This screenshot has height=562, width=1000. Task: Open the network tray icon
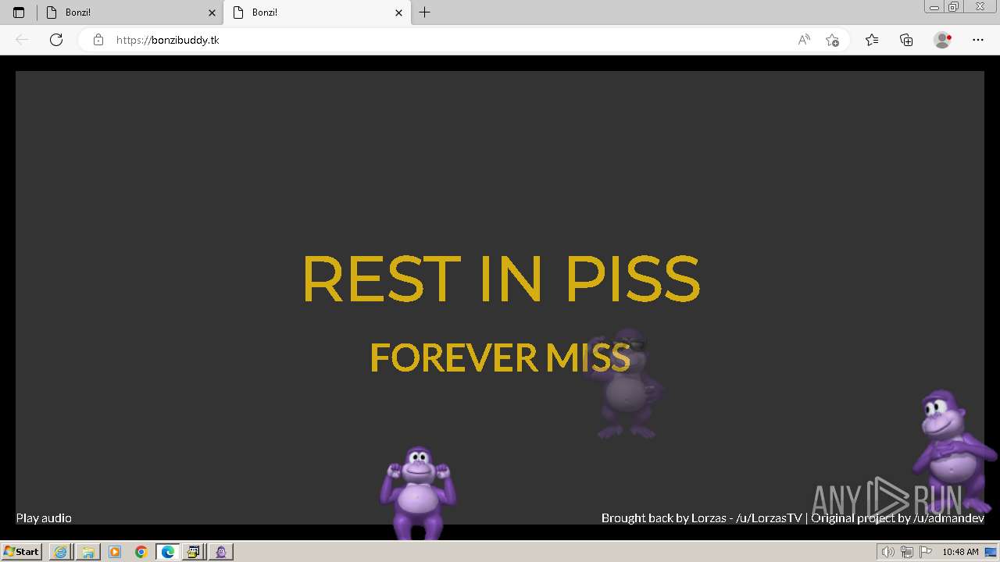point(906,552)
